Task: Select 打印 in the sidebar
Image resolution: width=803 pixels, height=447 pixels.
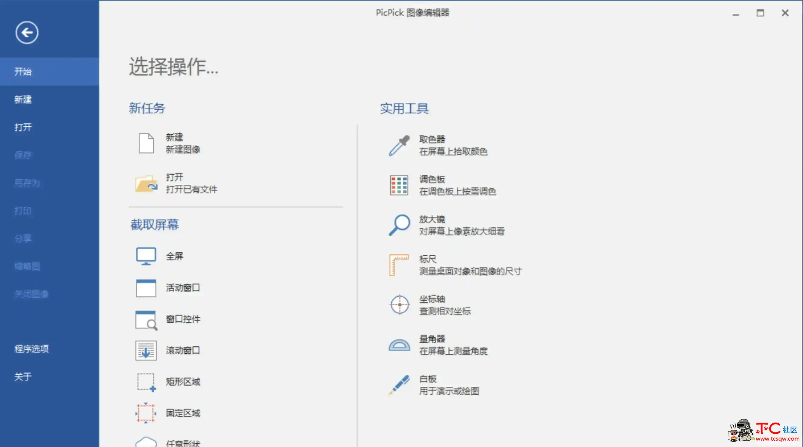Action: (x=50, y=211)
